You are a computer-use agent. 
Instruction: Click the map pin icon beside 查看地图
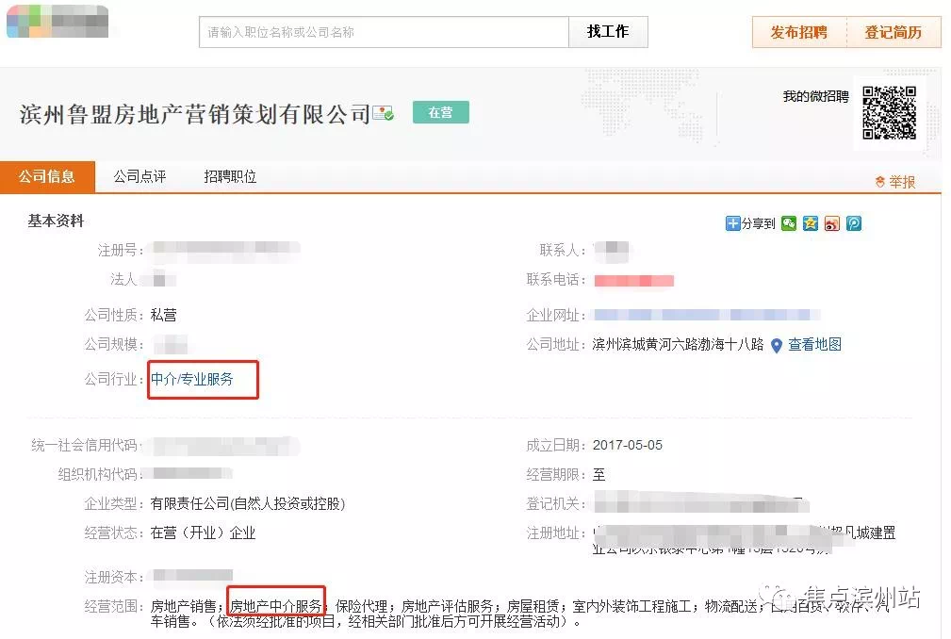pyautogui.click(x=776, y=346)
